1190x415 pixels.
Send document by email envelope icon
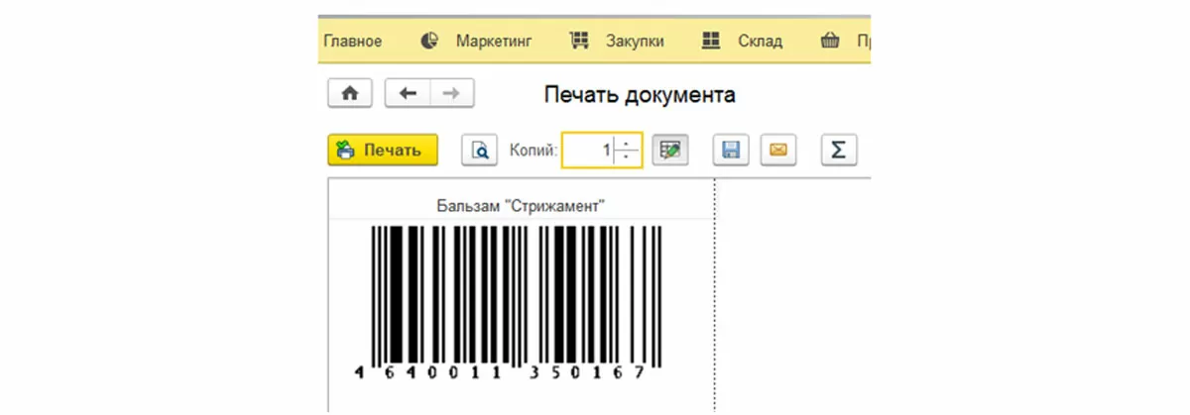(x=778, y=151)
